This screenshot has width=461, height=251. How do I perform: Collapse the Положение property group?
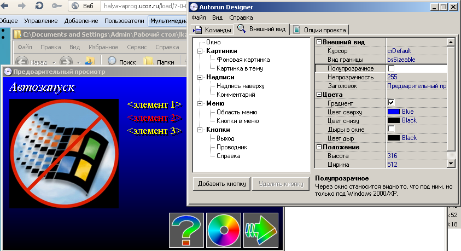pyautogui.click(x=319, y=147)
